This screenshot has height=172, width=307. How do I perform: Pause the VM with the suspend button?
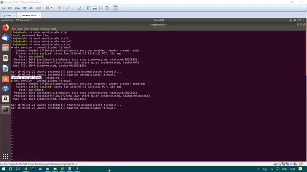[47, 8]
